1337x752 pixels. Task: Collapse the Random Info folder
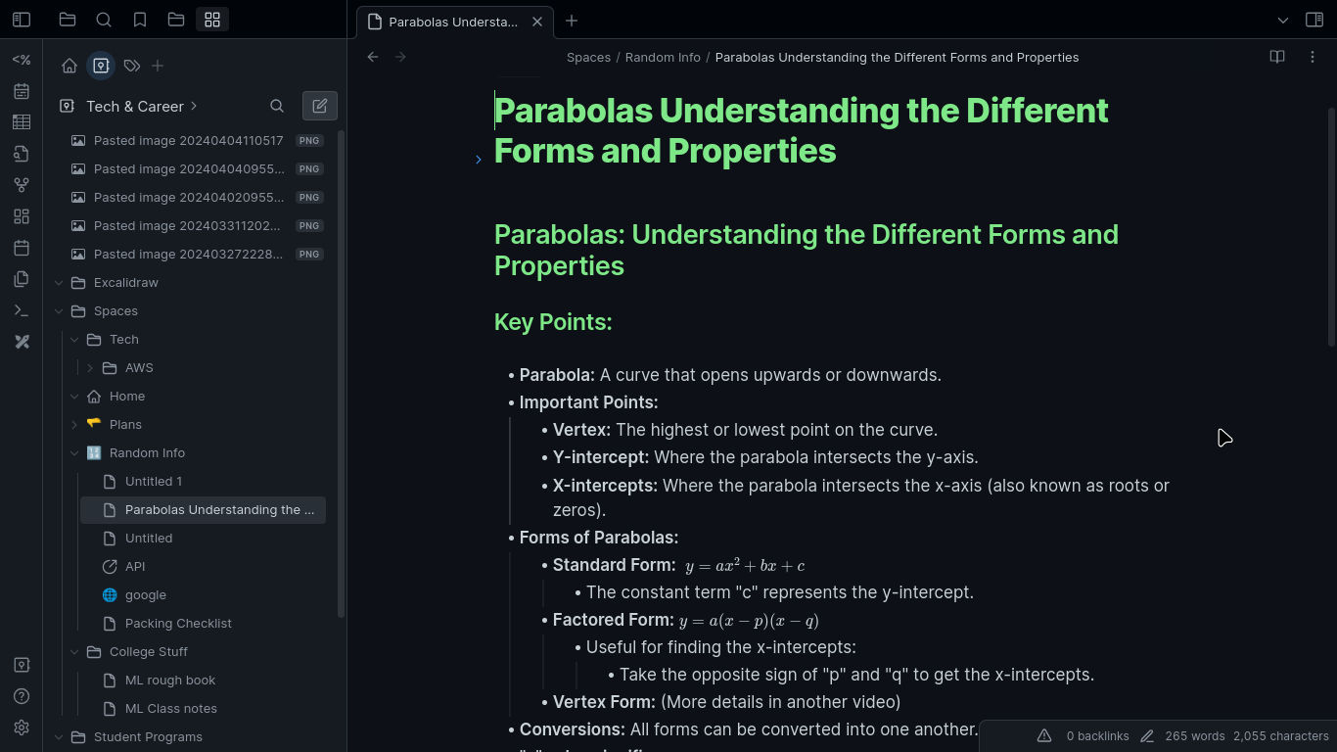coord(74,453)
